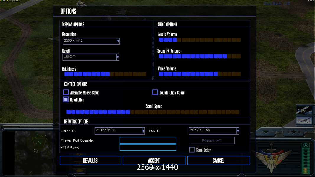Select the 2560 x 1440 resolution combo box
The image size is (315, 177).
[x=91, y=41]
